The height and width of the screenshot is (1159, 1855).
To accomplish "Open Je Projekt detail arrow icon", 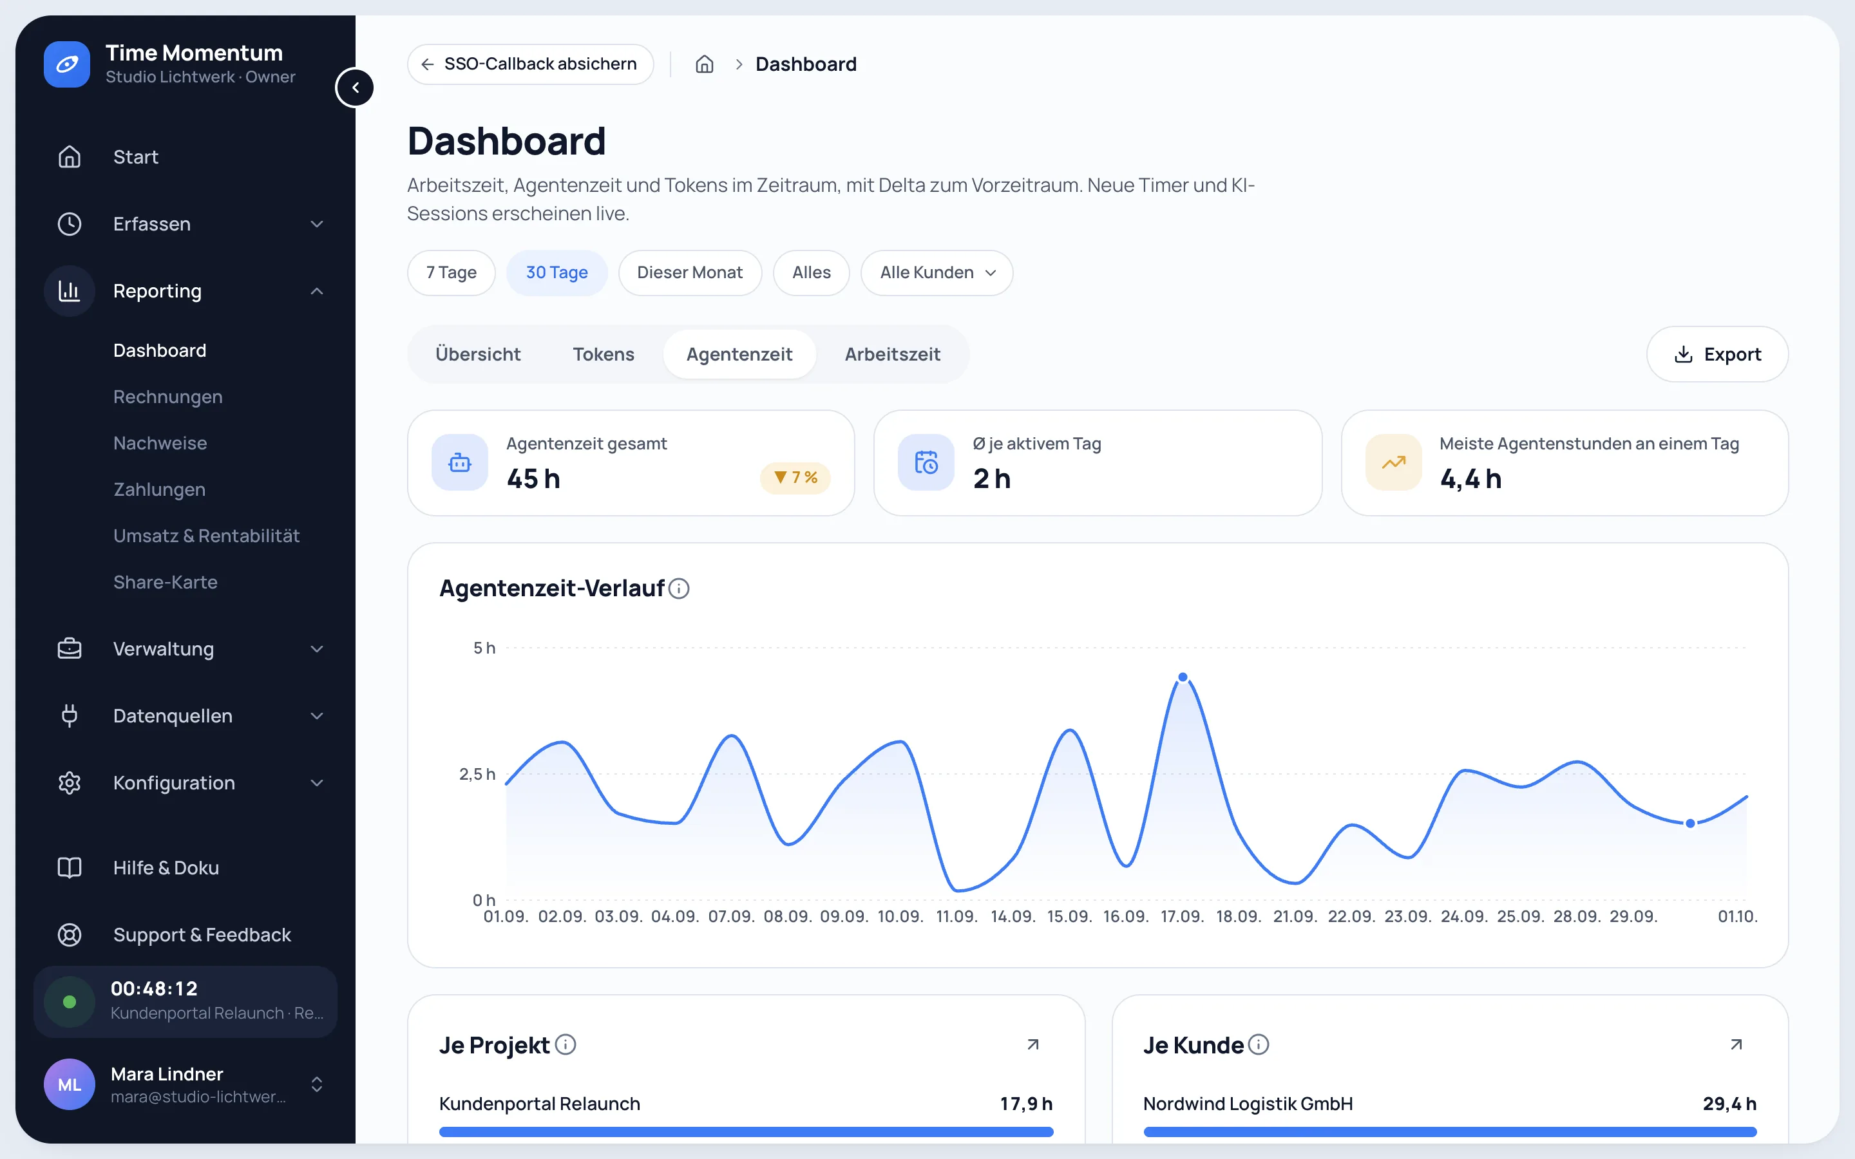I will pyautogui.click(x=1032, y=1044).
